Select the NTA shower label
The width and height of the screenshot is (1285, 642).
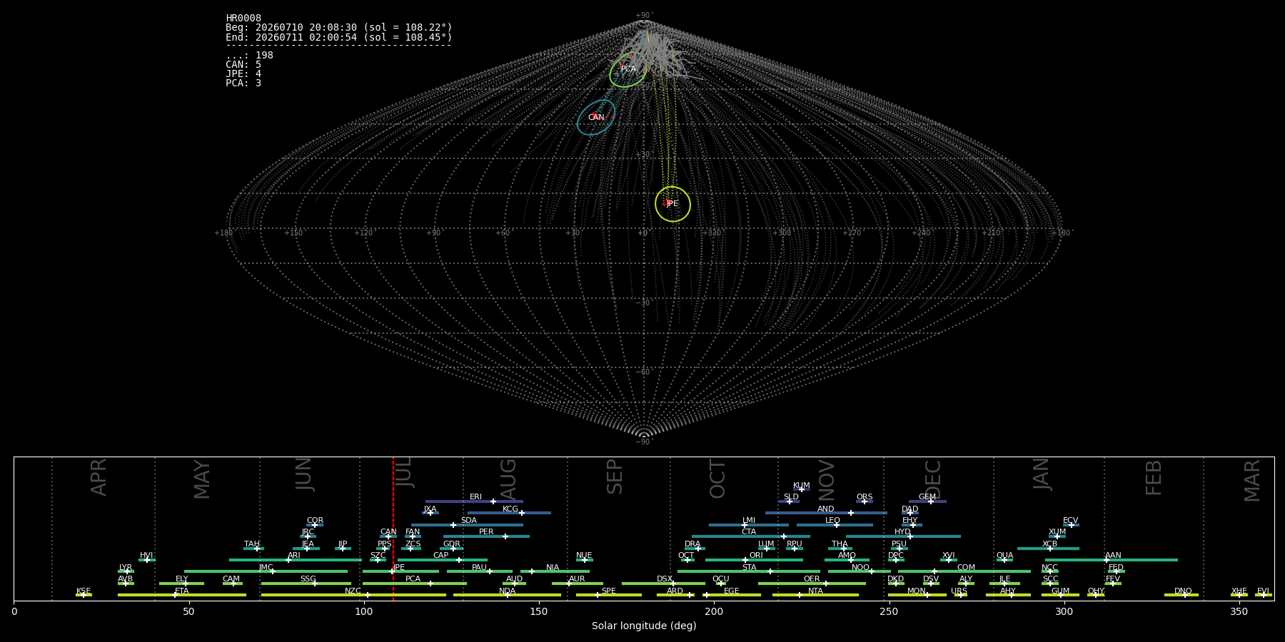tap(815, 591)
